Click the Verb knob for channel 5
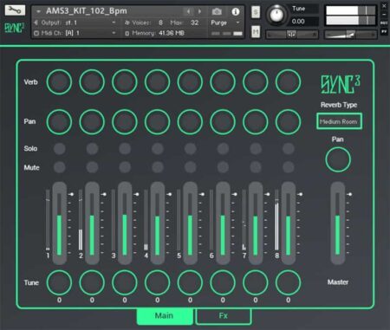Screen dimensions: 390x330 coord(190,82)
